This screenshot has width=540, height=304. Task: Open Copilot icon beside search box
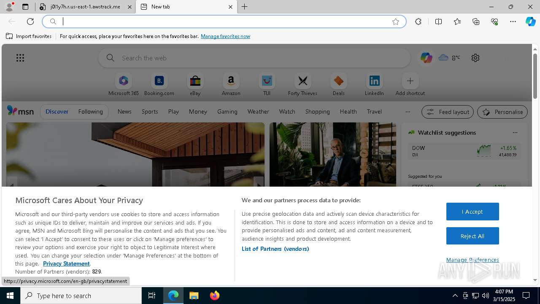(426, 58)
